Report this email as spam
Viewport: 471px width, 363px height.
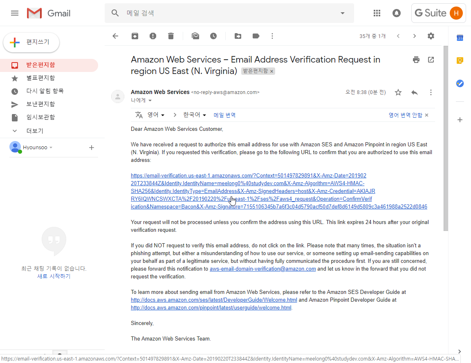click(153, 36)
